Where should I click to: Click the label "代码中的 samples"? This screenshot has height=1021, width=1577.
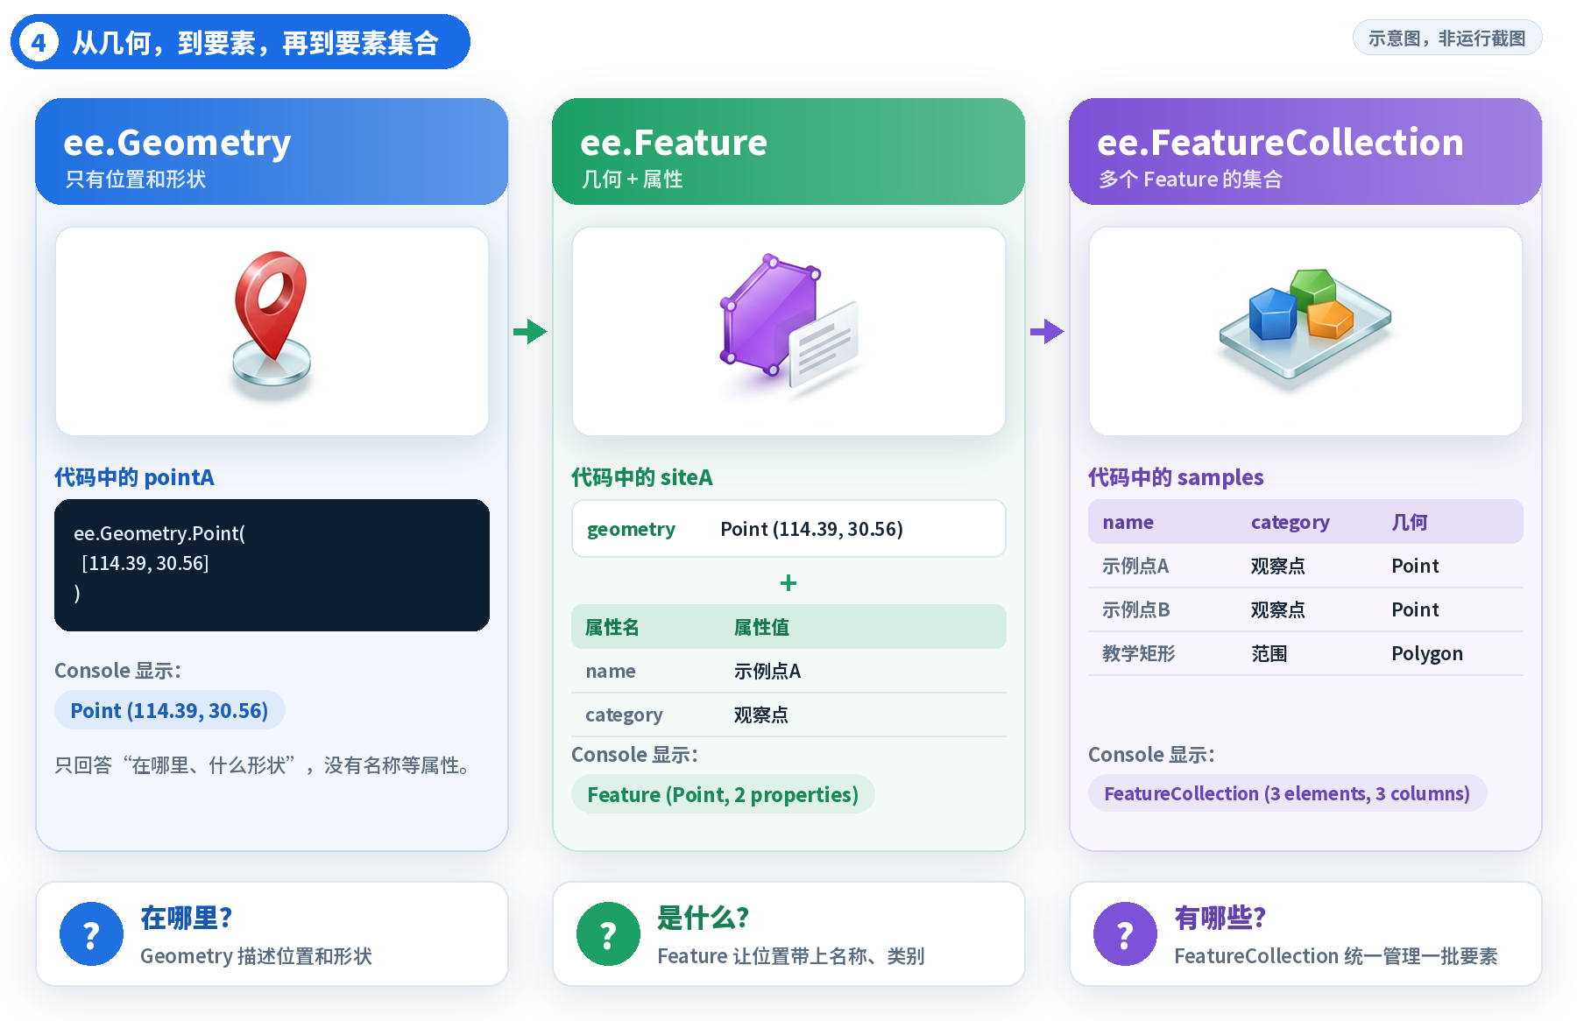coord(1176,477)
